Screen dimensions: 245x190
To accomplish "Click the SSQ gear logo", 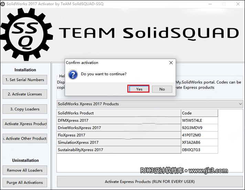I will tap(26, 34).
